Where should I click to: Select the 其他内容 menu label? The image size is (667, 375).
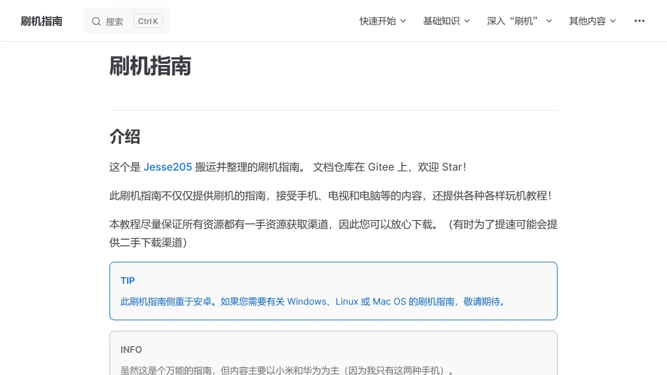click(x=587, y=21)
